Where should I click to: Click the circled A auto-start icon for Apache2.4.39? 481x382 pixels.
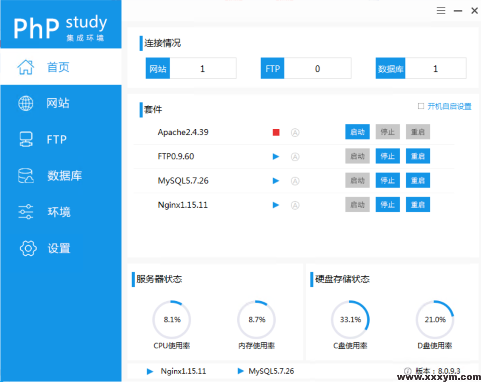tap(295, 133)
